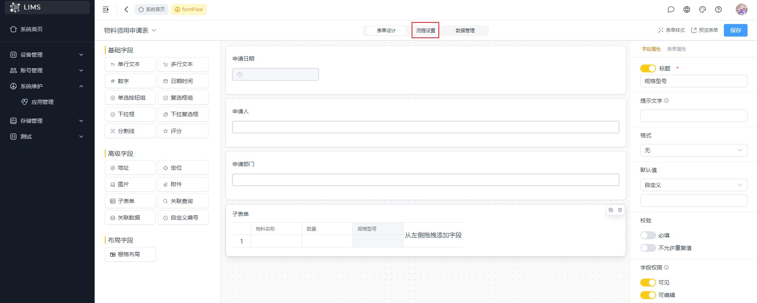
Task: Add 关联查询 field
Action: pyautogui.click(x=183, y=201)
